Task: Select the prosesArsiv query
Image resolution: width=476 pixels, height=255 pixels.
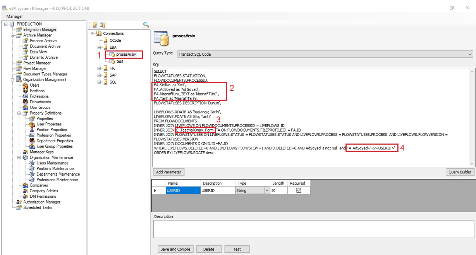Action: tap(126, 55)
